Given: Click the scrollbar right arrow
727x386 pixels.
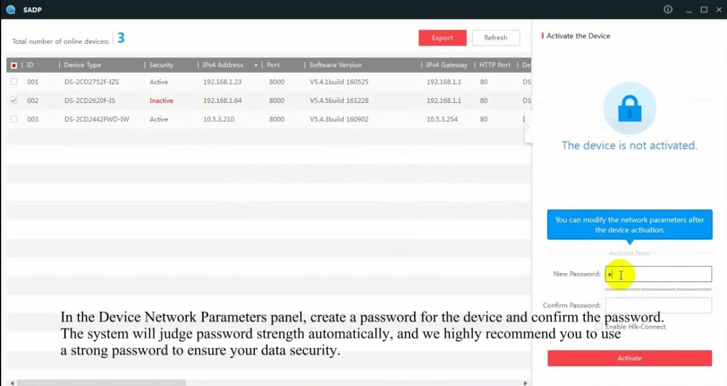Looking at the screenshot, I should coord(526,383).
